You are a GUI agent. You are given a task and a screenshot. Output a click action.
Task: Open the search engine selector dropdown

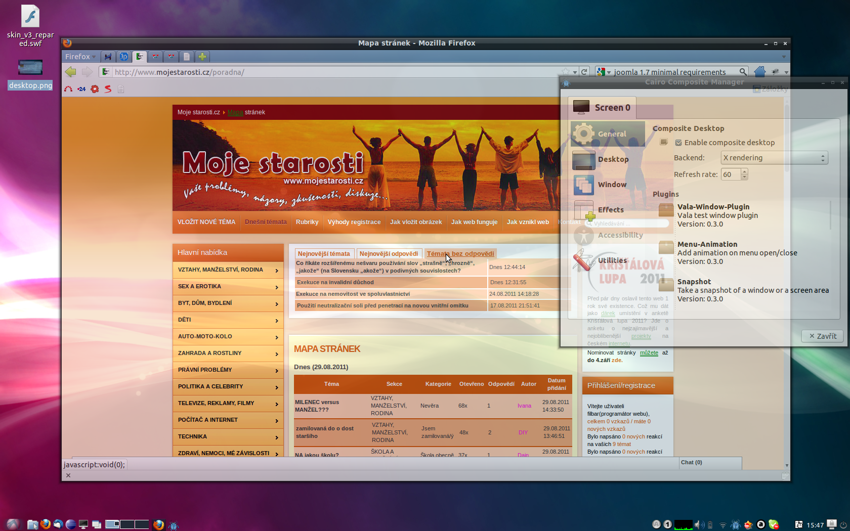point(604,72)
